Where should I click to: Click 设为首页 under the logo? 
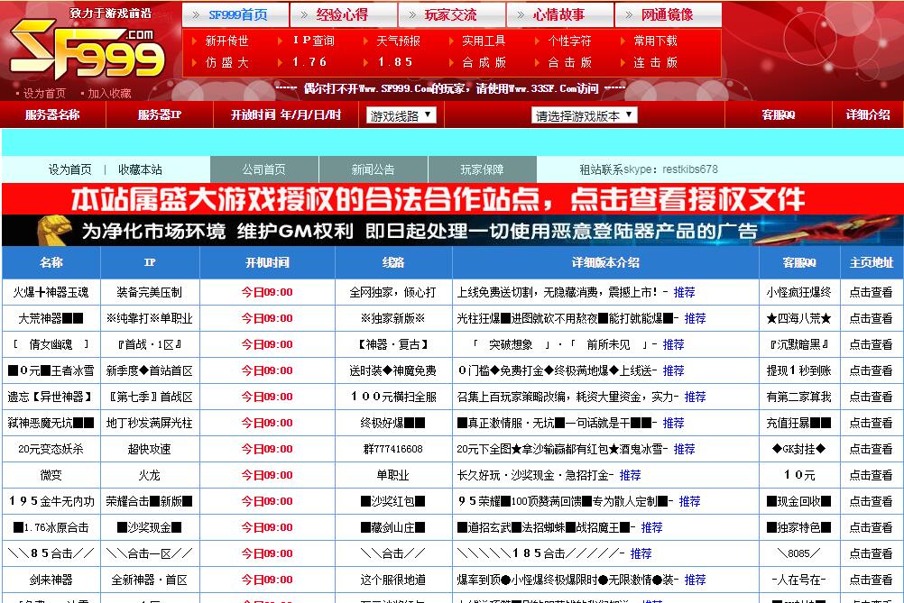coord(44,94)
